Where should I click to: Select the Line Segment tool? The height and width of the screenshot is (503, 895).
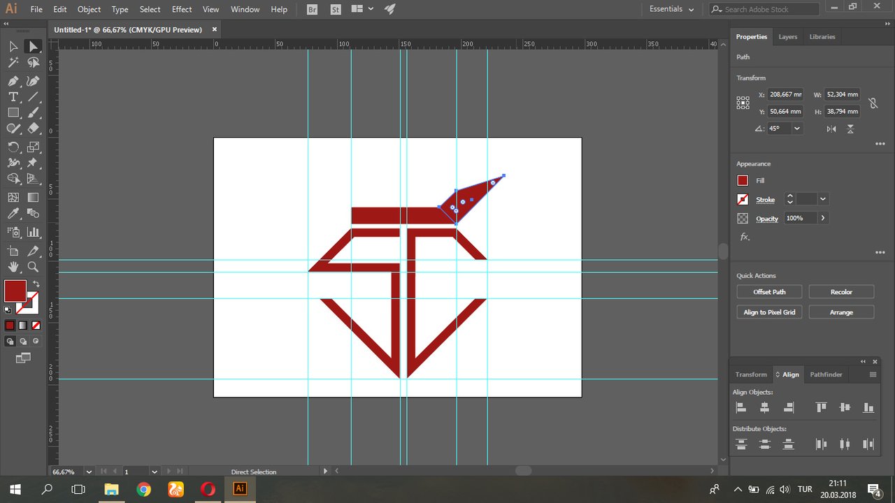[33, 97]
